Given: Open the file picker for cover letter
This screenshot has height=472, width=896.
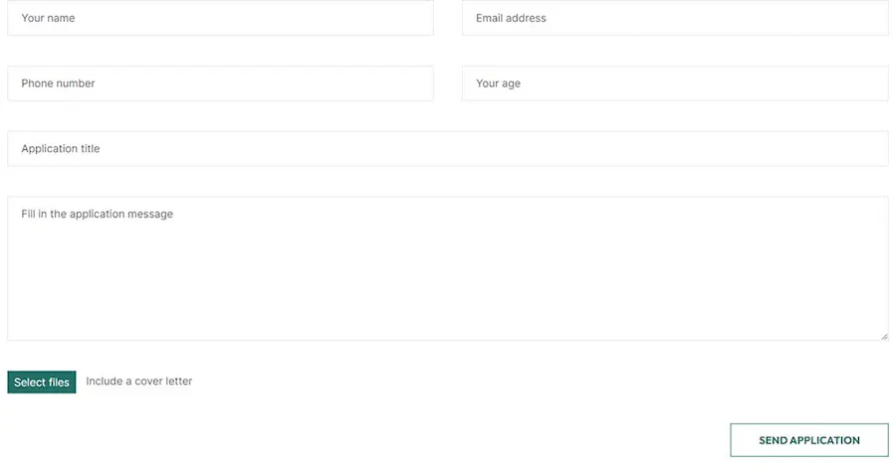Looking at the screenshot, I should (42, 383).
